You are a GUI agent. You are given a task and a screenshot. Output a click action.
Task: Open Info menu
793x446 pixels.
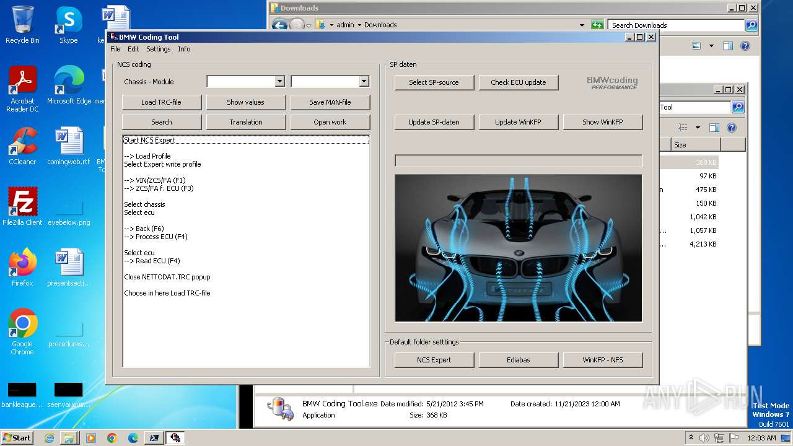point(184,49)
